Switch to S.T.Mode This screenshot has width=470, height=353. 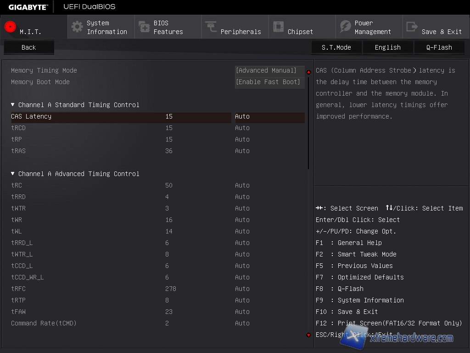336,47
